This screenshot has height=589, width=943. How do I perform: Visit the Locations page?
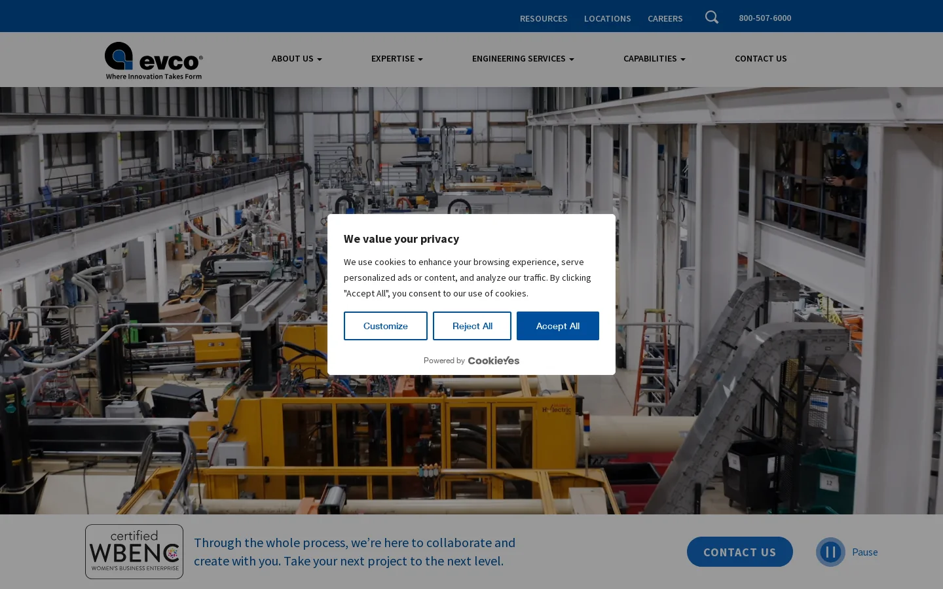pos(608,18)
